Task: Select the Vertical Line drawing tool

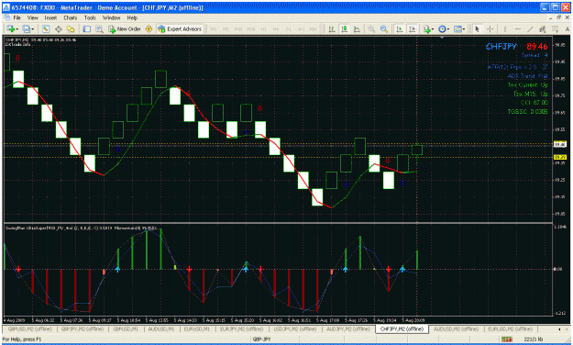Action: point(505,28)
